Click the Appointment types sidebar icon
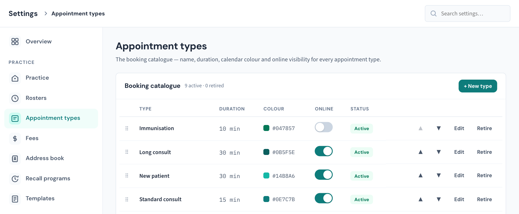 point(15,118)
